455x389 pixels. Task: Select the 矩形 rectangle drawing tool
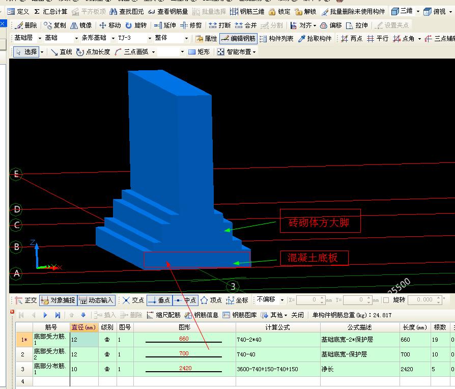pyautogui.click(x=199, y=52)
